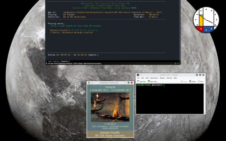Viewport: 226px width, 141px height.
Task: Click the MAIN database name text
Action: click(x=134, y=8)
